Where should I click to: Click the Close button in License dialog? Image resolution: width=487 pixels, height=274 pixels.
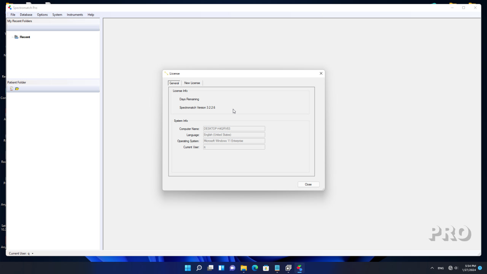pos(308,184)
